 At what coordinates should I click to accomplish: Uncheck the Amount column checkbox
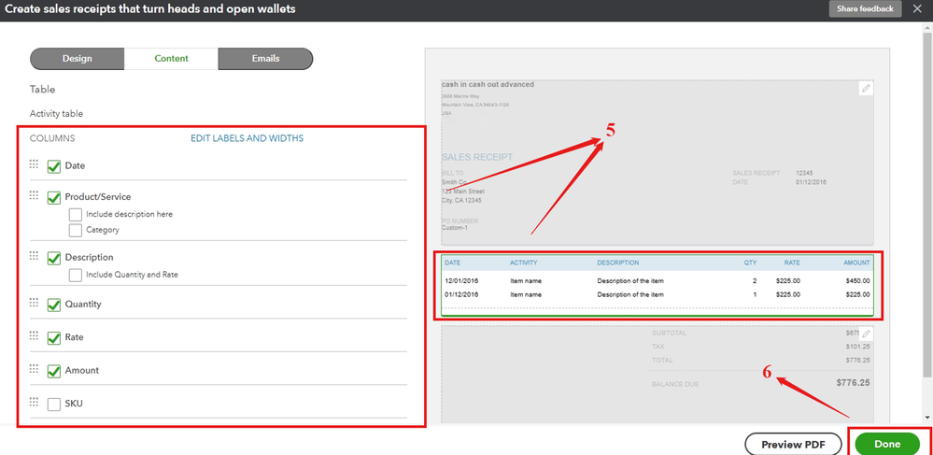point(54,371)
